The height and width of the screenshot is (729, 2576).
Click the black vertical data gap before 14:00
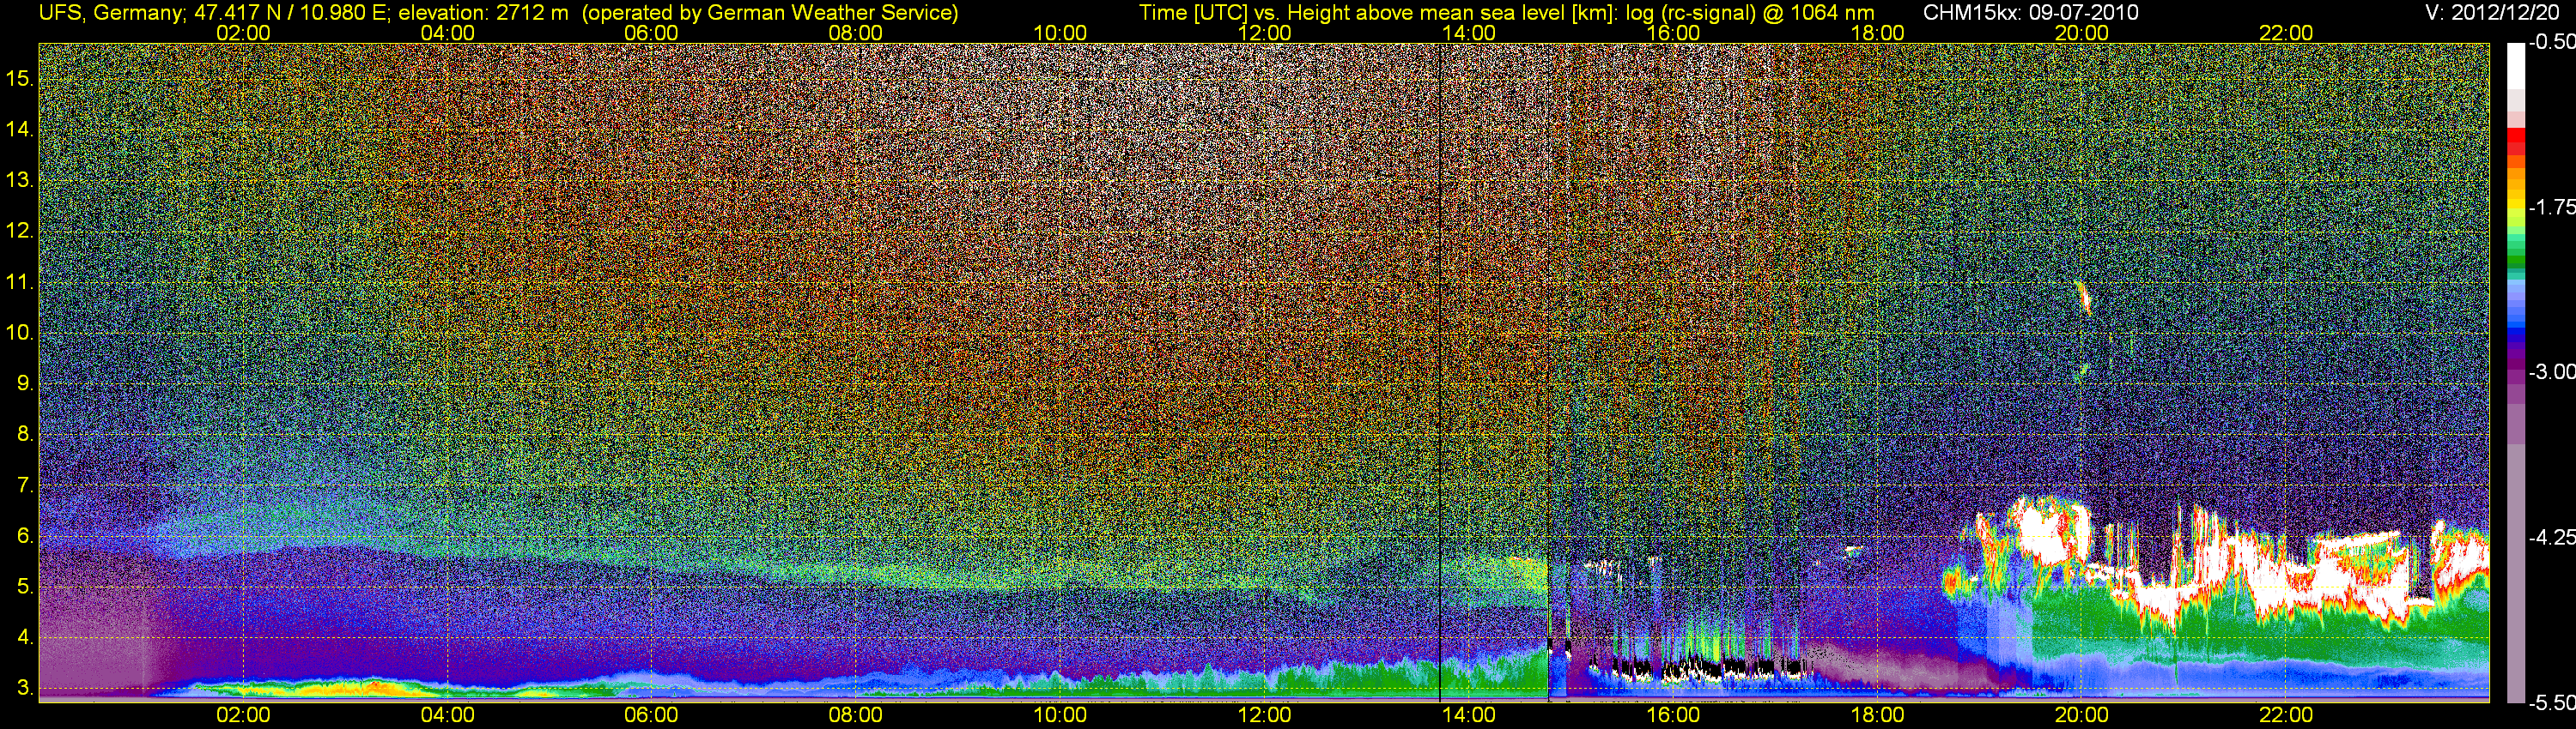[1439, 371]
